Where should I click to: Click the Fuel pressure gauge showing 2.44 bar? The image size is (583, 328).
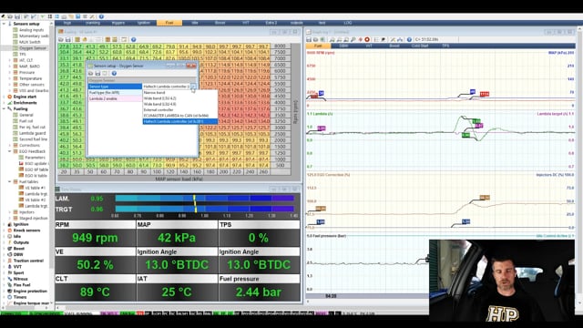tap(259, 288)
